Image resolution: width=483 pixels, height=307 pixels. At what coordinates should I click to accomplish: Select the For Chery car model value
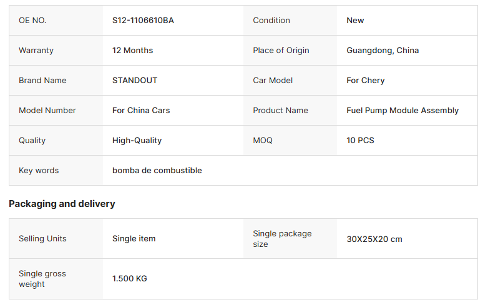point(365,81)
